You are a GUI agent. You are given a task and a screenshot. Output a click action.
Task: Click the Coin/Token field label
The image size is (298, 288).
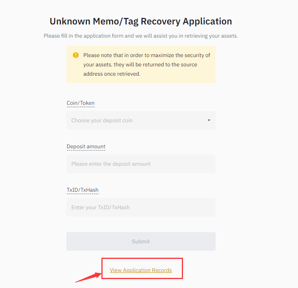[x=80, y=103]
